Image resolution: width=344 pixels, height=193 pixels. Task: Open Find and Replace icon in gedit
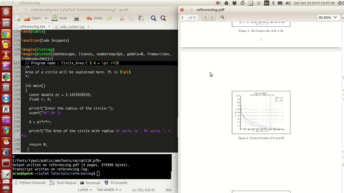[x=163, y=18]
